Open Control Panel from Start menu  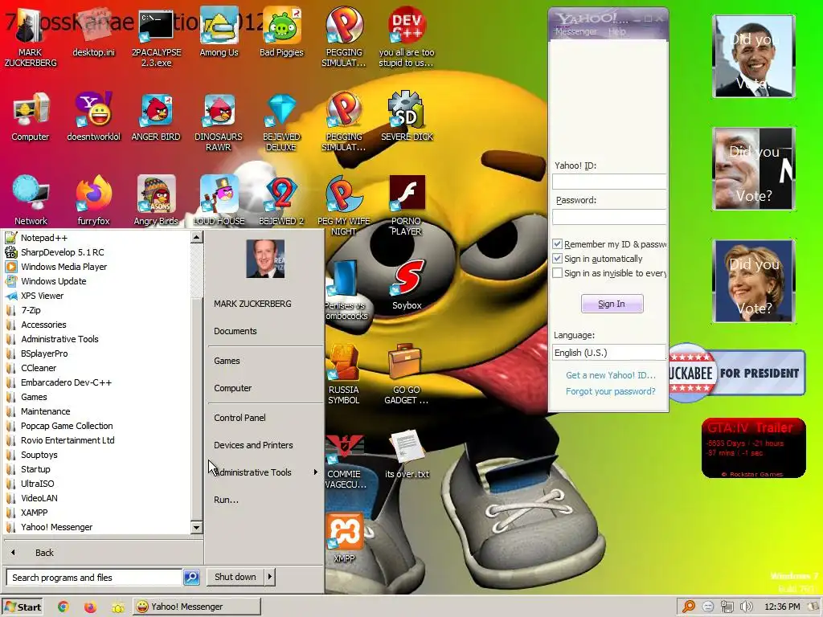[240, 418]
